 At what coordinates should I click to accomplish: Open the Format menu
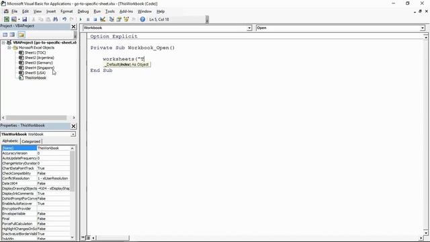coord(67,11)
